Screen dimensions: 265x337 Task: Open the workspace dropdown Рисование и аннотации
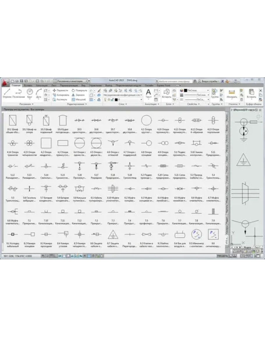click(72, 81)
